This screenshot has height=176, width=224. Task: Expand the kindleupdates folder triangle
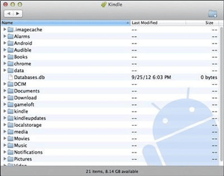5,118
